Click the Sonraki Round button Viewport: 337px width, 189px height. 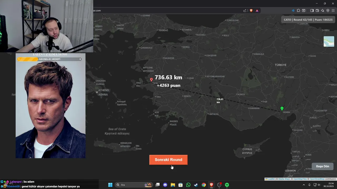click(168, 160)
